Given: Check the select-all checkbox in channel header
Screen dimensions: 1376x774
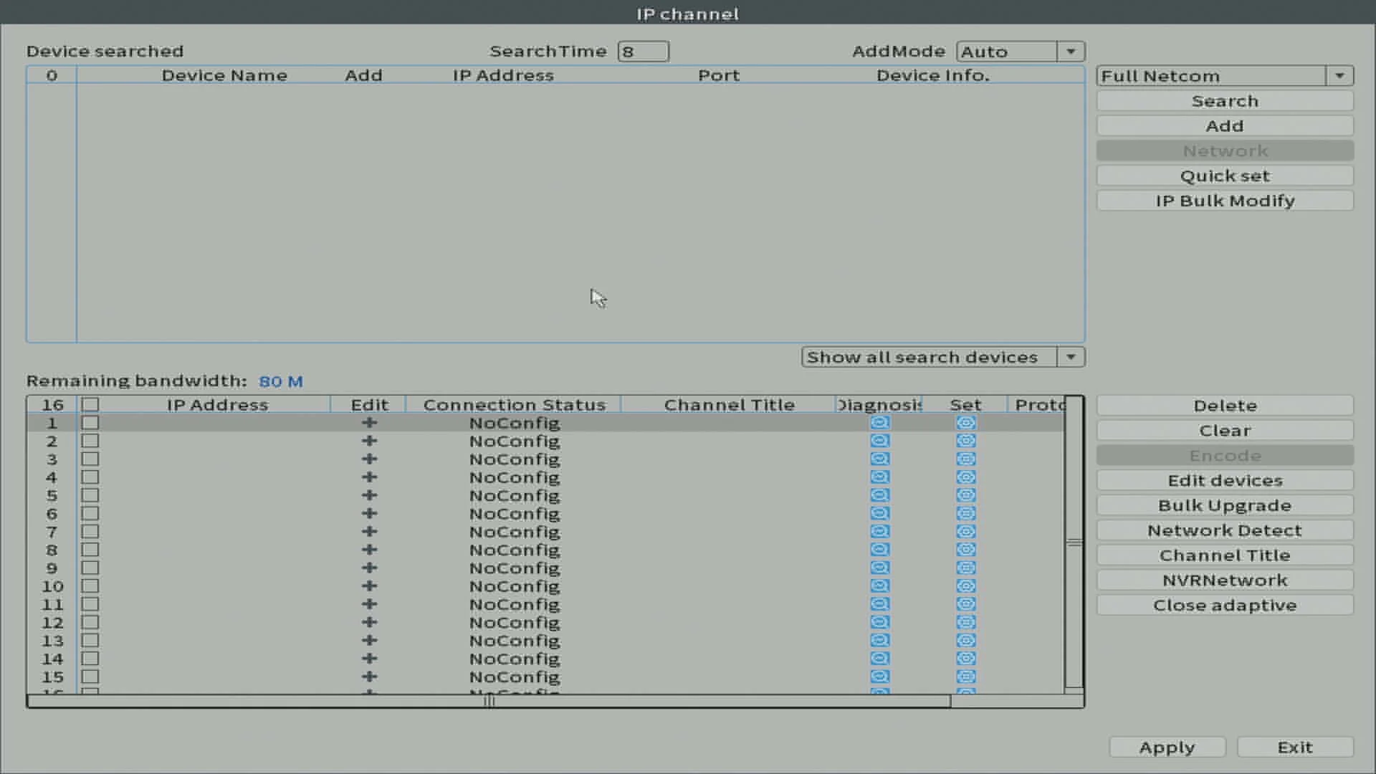Looking at the screenshot, I should tap(90, 404).
